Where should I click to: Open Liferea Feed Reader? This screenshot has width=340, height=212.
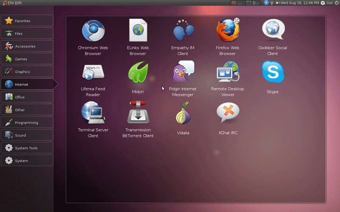pyautogui.click(x=93, y=73)
